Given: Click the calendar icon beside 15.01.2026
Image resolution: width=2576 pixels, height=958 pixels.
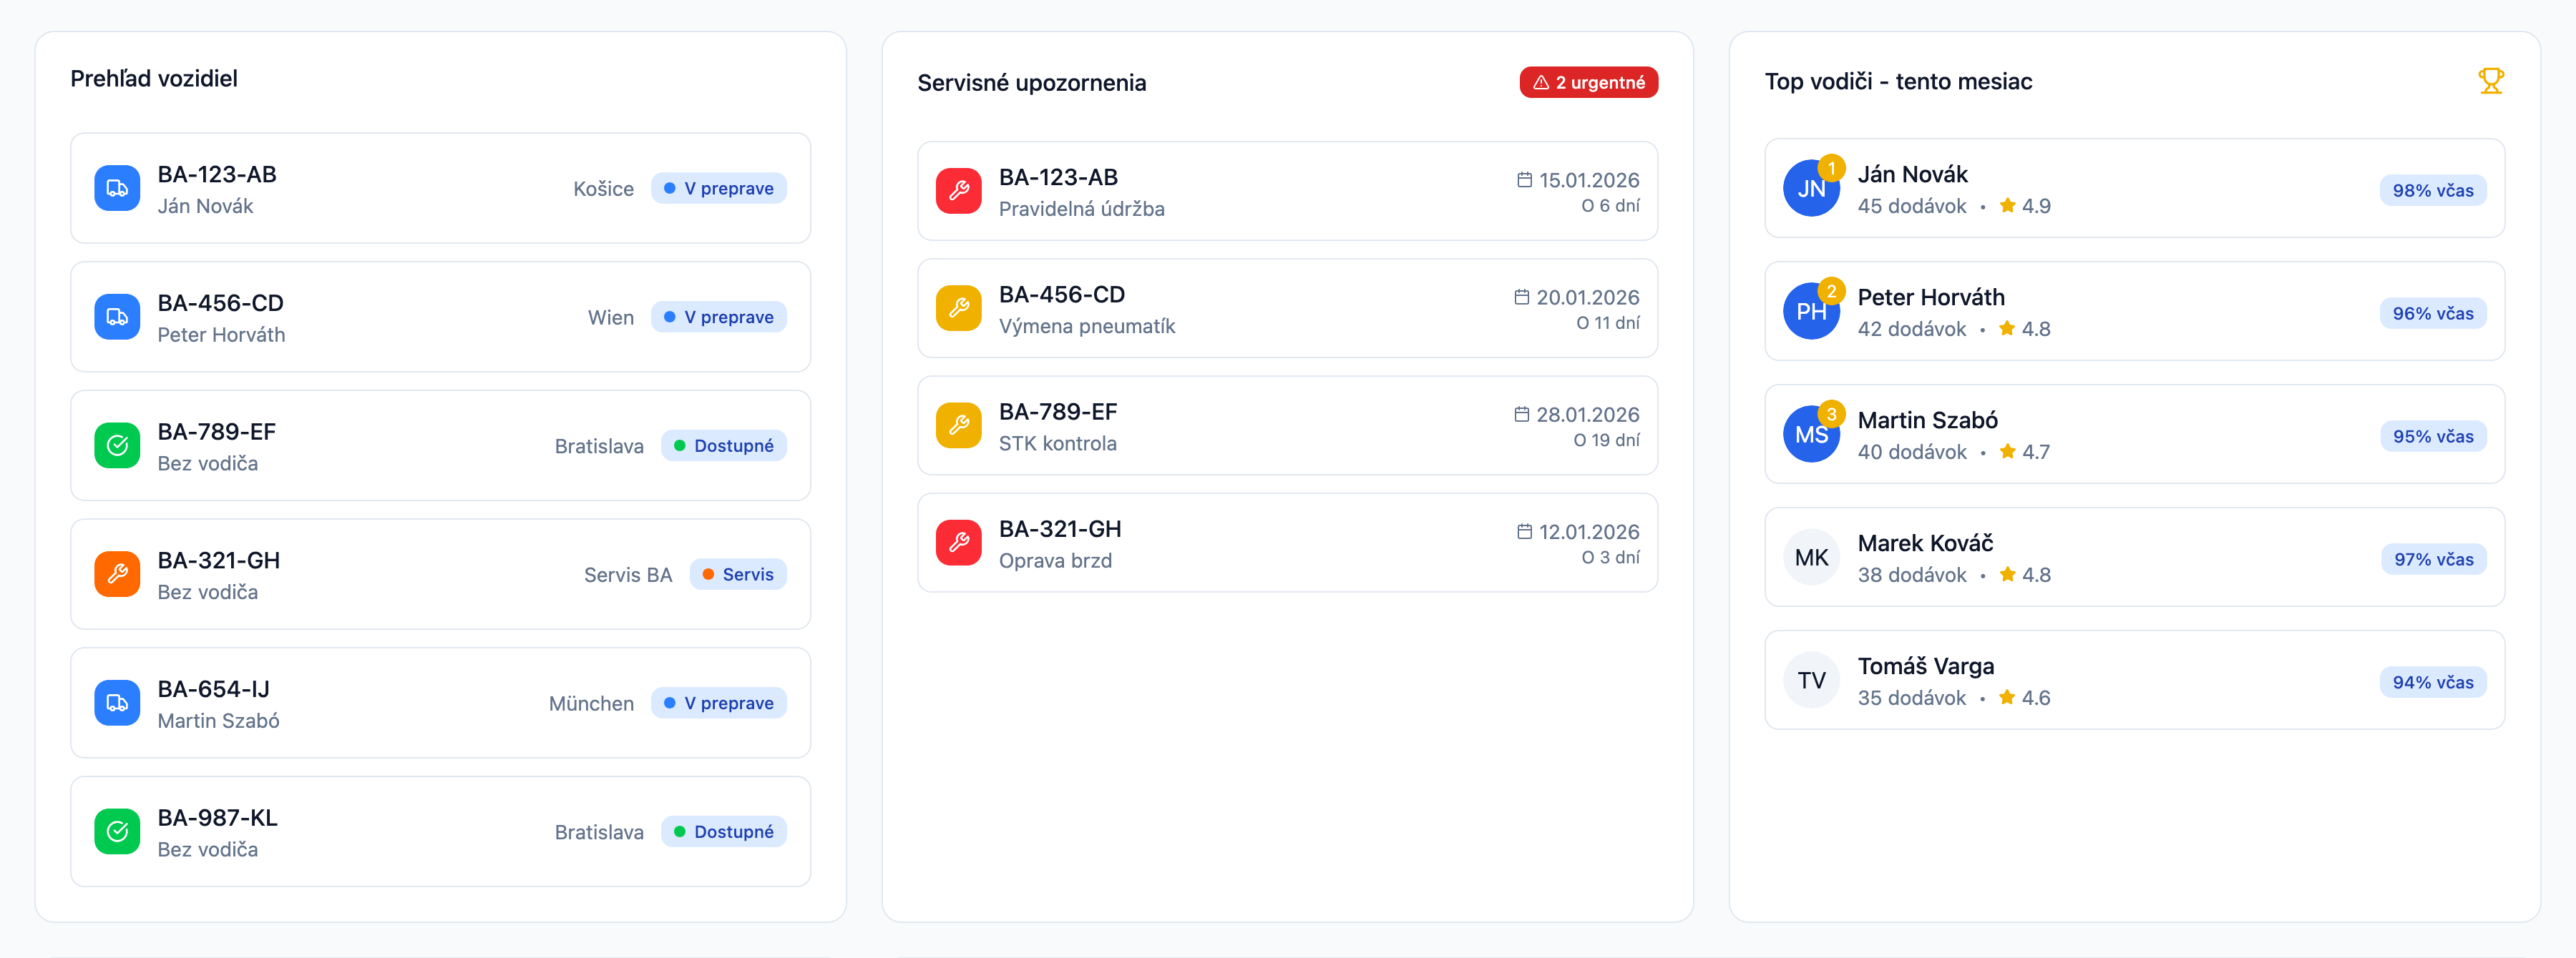Looking at the screenshot, I should coord(1524,180).
